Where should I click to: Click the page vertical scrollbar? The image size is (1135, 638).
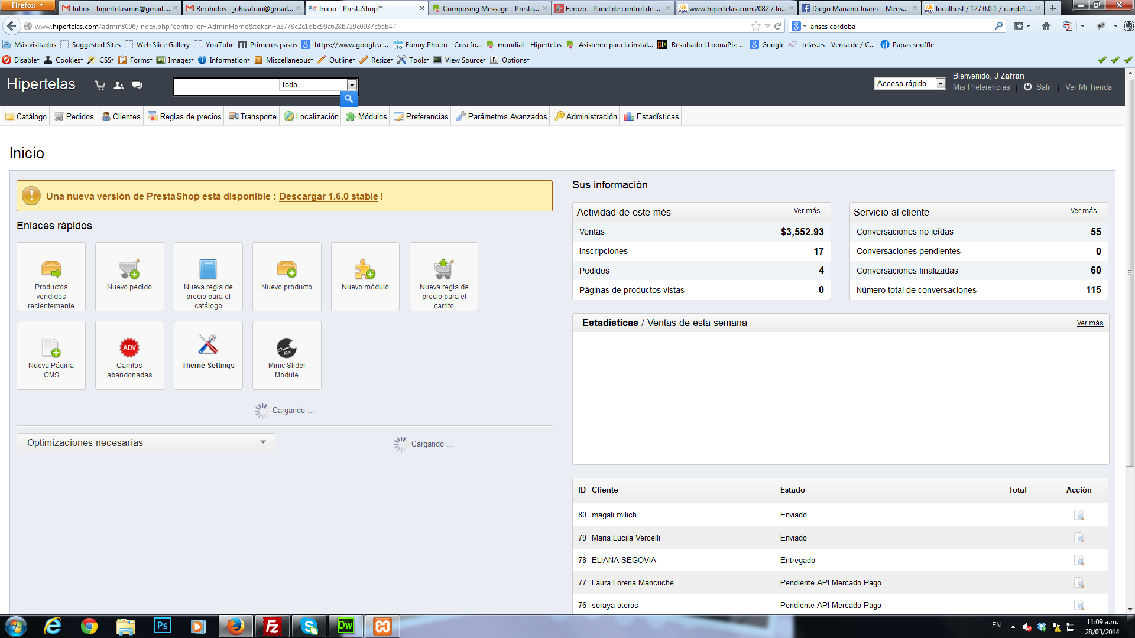click(x=1130, y=272)
